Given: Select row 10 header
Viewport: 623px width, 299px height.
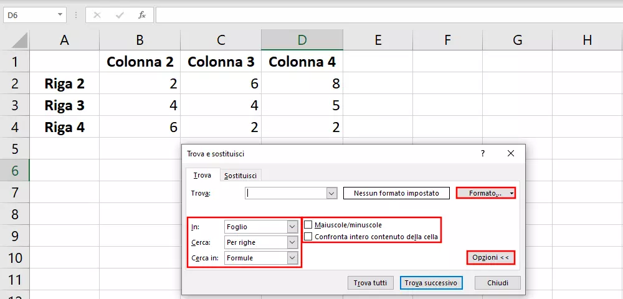Looking at the screenshot, I should click(x=15, y=258).
